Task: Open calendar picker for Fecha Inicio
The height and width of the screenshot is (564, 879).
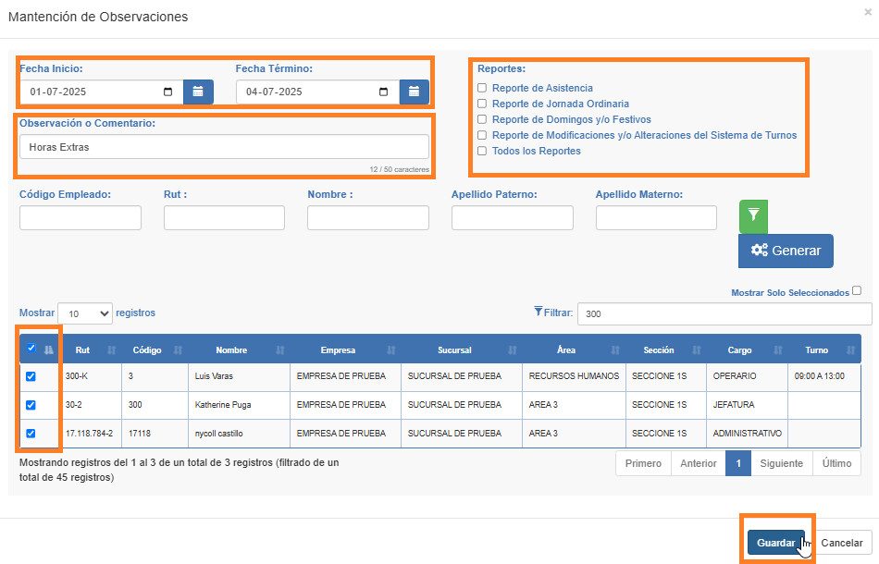Action: pyautogui.click(x=198, y=92)
